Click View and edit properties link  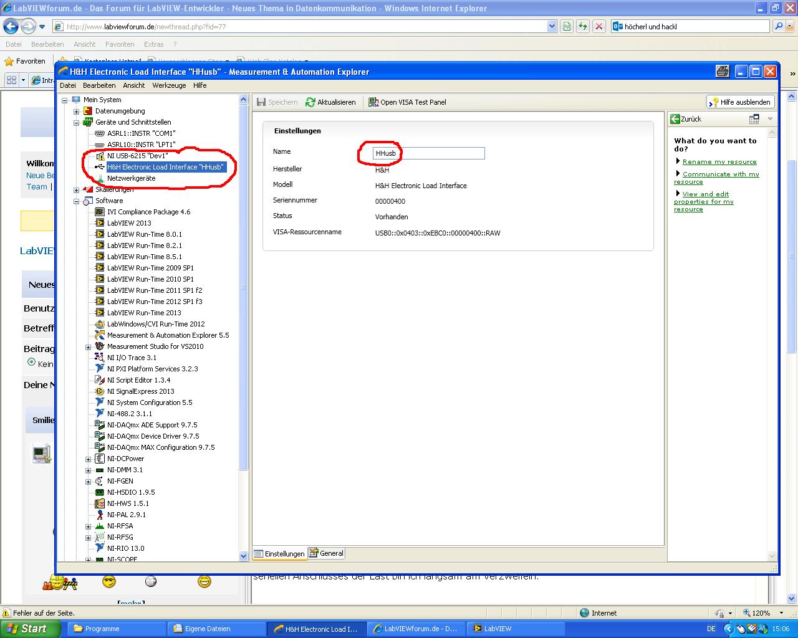pyautogui.click(x=704, y=202)
